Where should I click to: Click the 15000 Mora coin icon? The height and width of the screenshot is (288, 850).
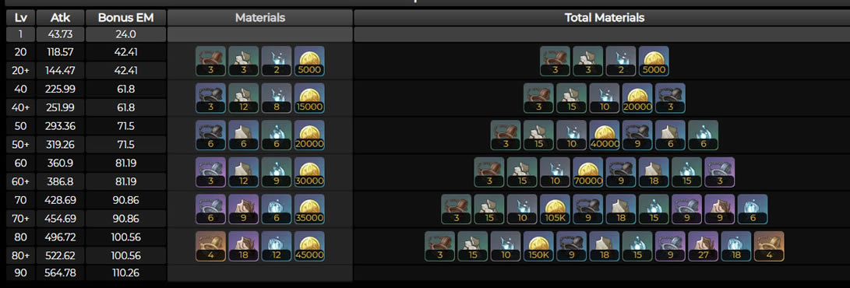coord(309,98)
